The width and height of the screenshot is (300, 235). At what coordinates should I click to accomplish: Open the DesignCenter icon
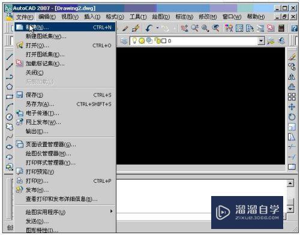[239, 28]
